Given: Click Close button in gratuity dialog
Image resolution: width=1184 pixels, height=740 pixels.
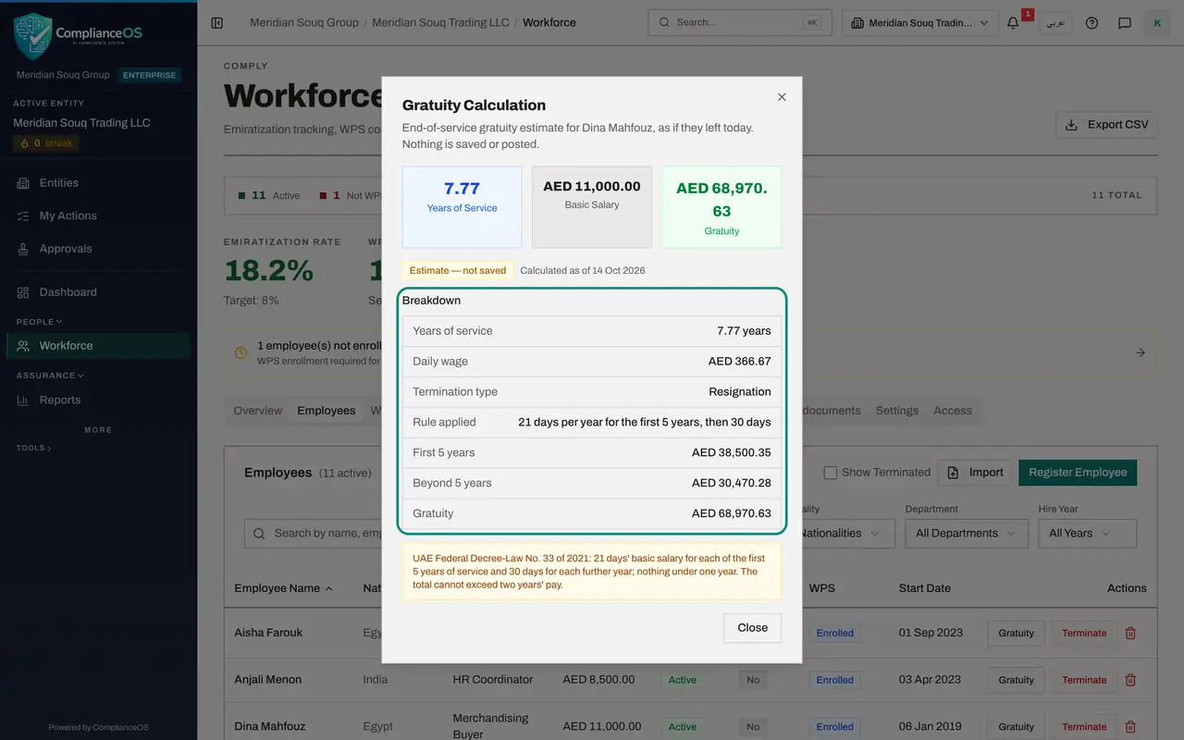Looking at the screenshot, I should coord(753,628).
